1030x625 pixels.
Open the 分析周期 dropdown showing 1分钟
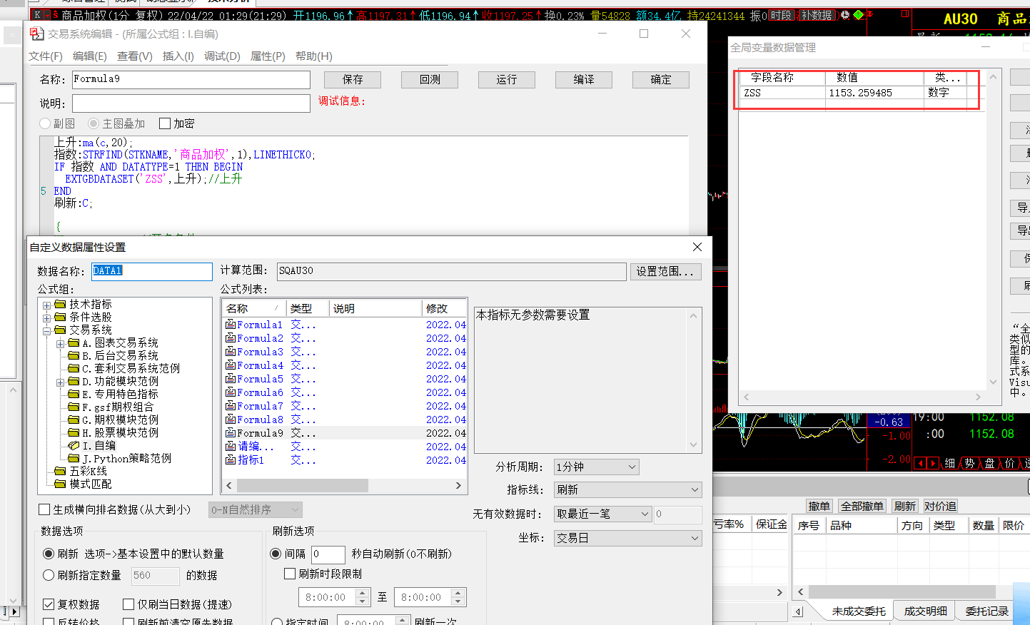coord(596,467)
